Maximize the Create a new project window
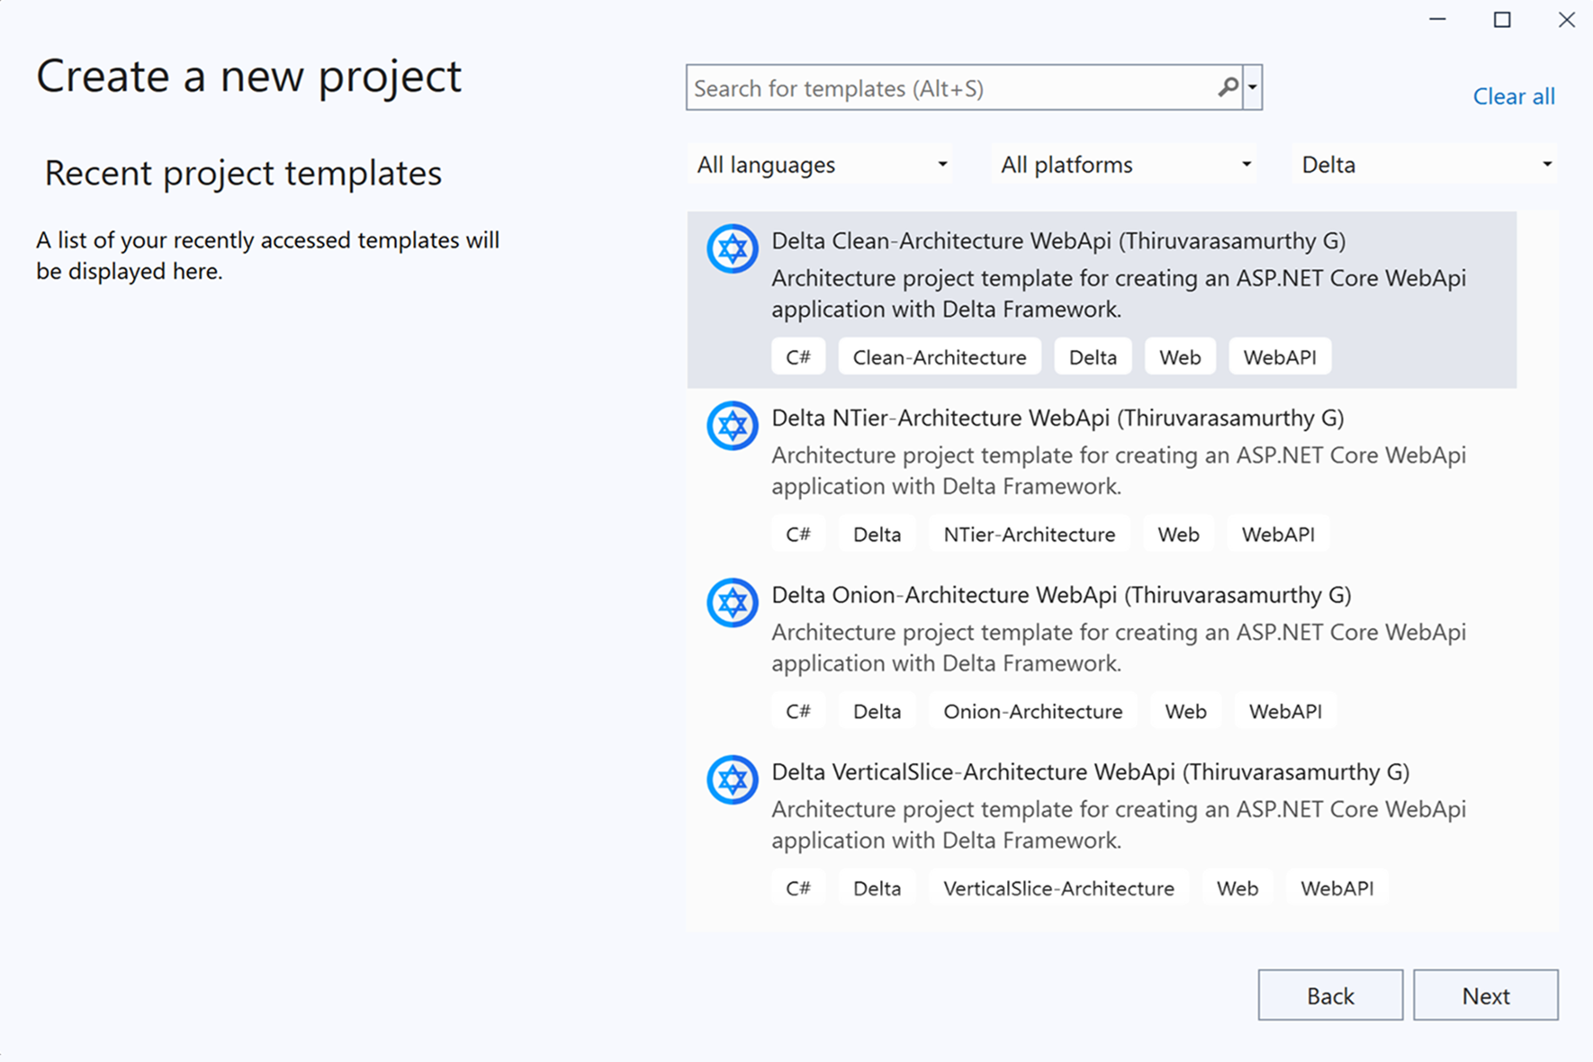 tap(1502, 20)
